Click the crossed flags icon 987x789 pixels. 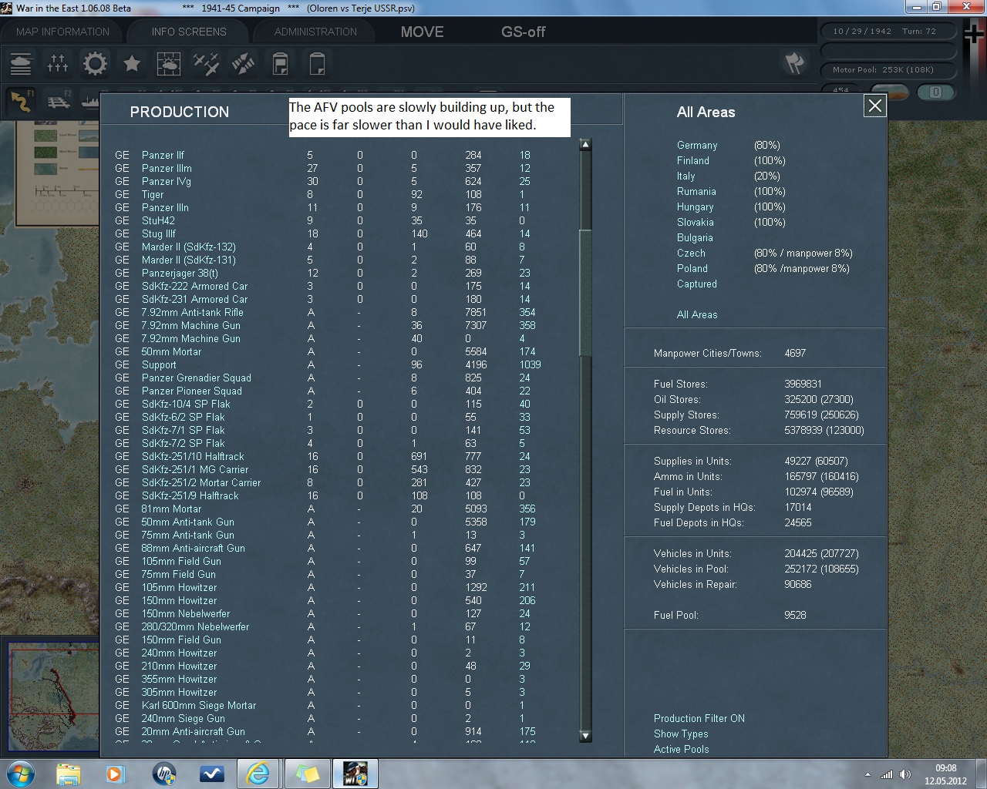coord(794,63)
